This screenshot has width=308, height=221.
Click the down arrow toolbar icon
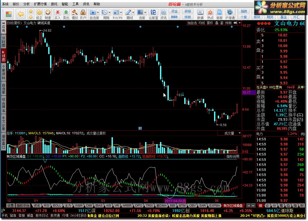(31, 17)
